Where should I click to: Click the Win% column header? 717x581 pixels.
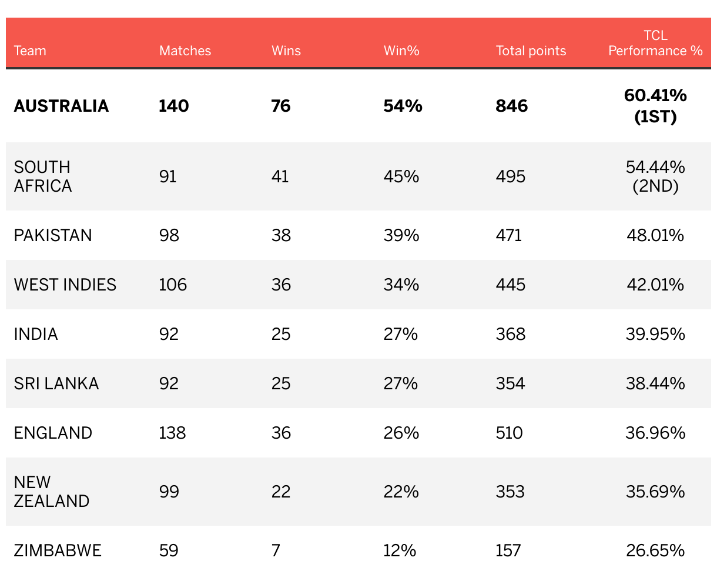tap(401, 51)
